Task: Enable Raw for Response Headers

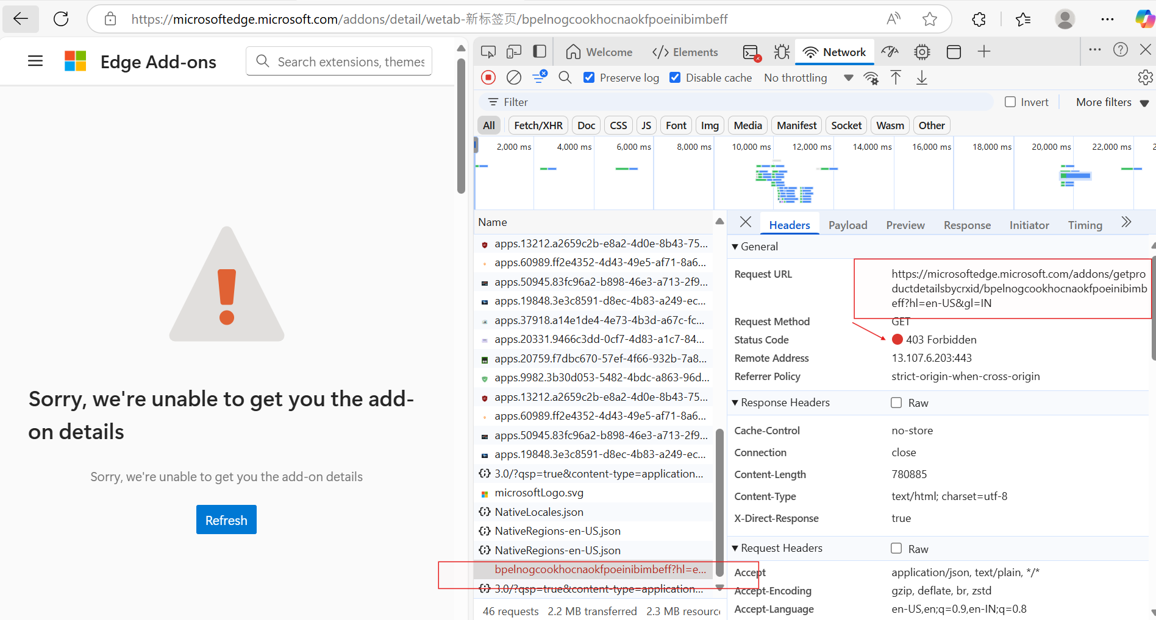Action: click(x=896, y=403)
